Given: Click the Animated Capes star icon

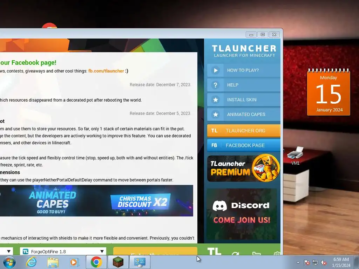Looking at the screenshot, I should coord(216,115).
